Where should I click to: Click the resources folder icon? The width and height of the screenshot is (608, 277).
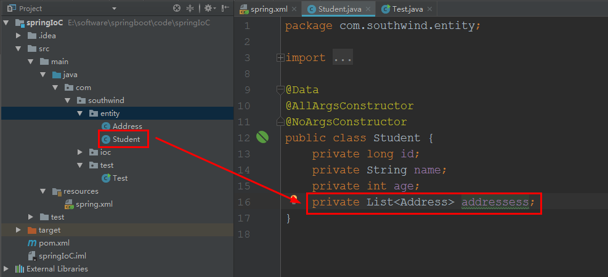[x=57, y=191]
